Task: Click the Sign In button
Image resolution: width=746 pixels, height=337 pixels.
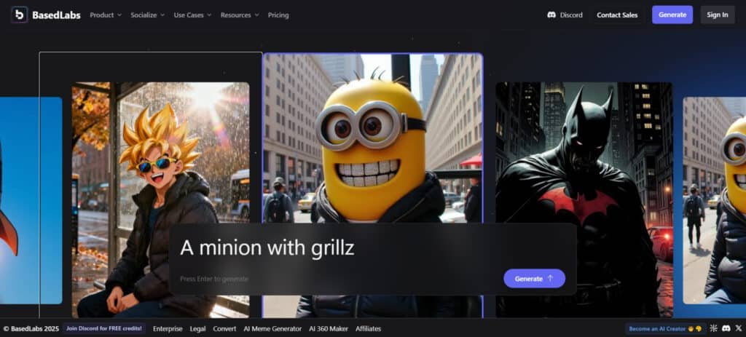Action: tap(717, 15)
